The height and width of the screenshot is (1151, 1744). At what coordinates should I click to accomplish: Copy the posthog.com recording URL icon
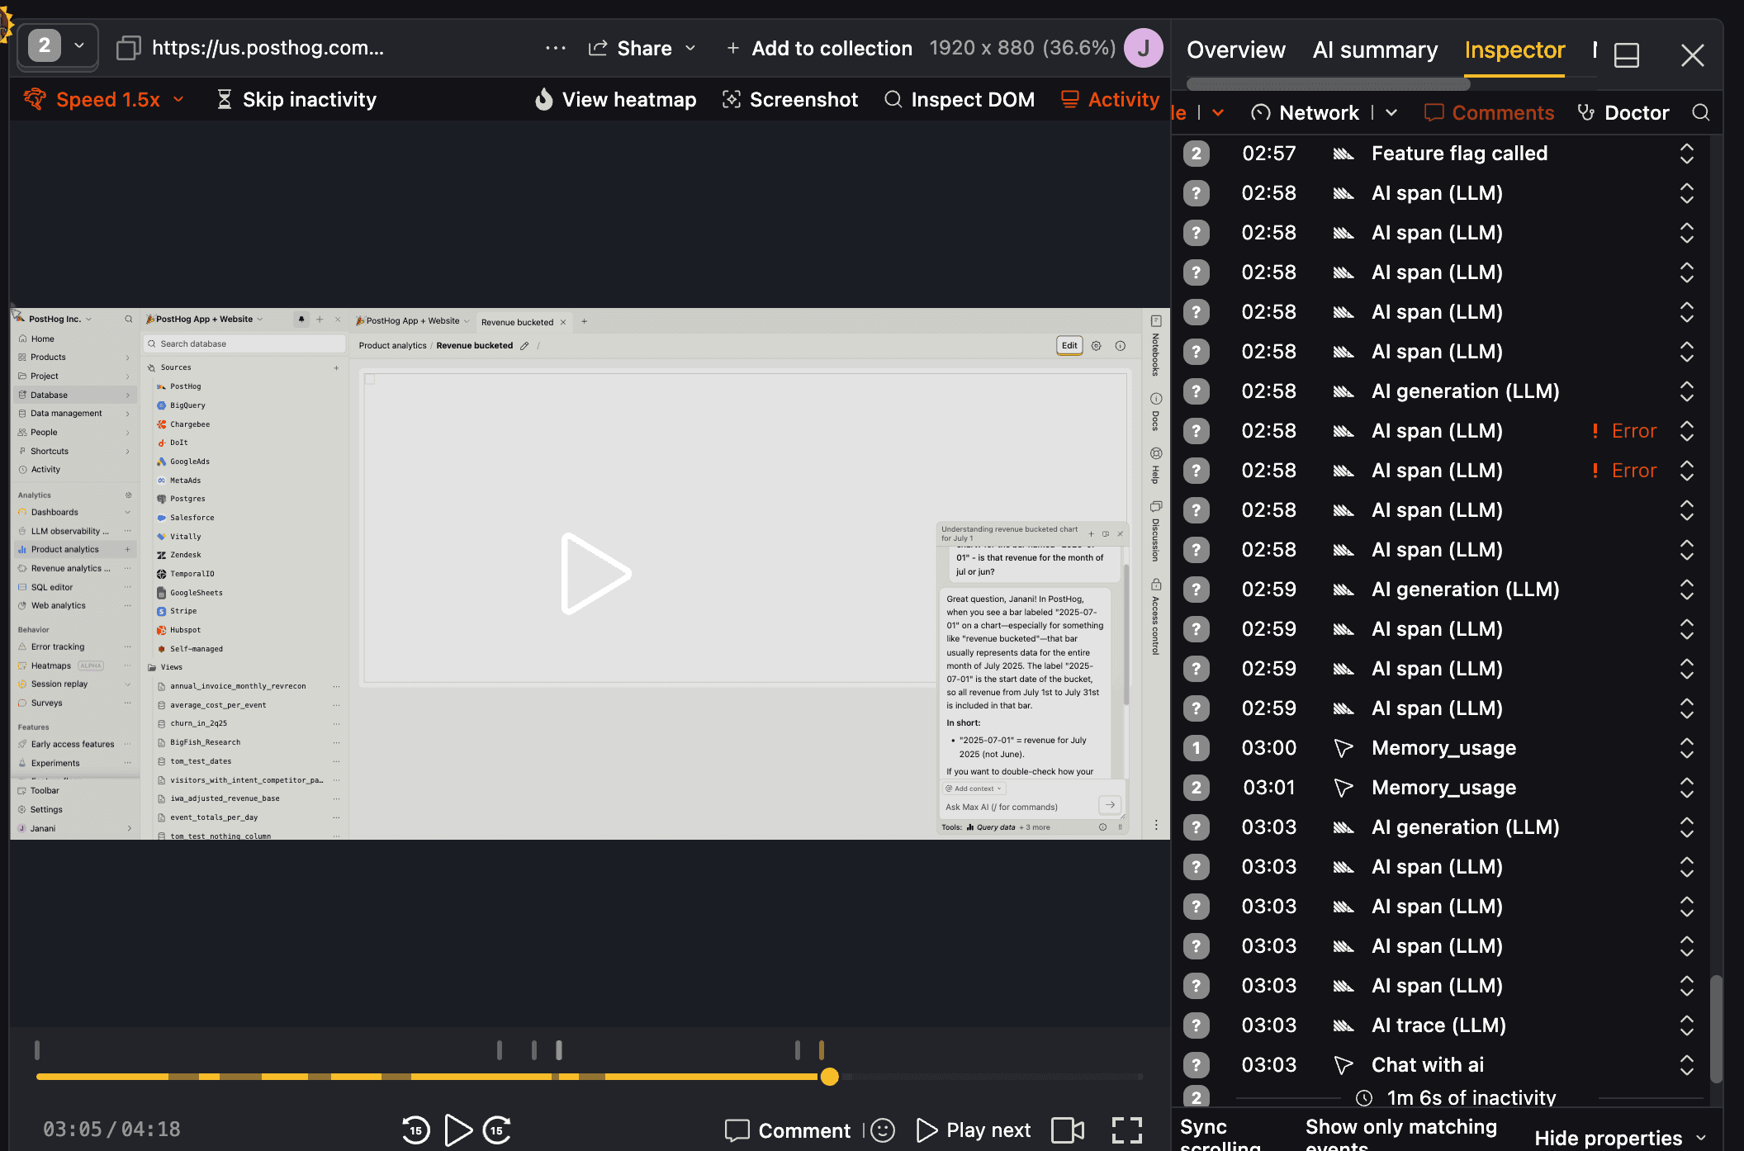pos(128,48)
